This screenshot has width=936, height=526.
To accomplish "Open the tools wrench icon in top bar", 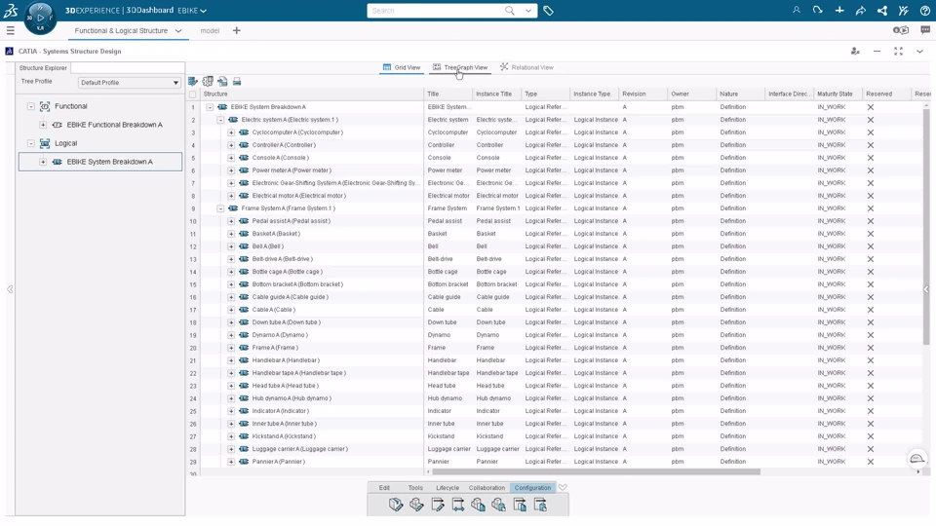I will point(903,10).
